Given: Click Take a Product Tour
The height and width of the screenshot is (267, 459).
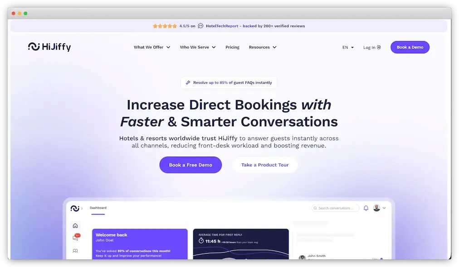Looking at the screenshot, I should [x=265, y=165].
